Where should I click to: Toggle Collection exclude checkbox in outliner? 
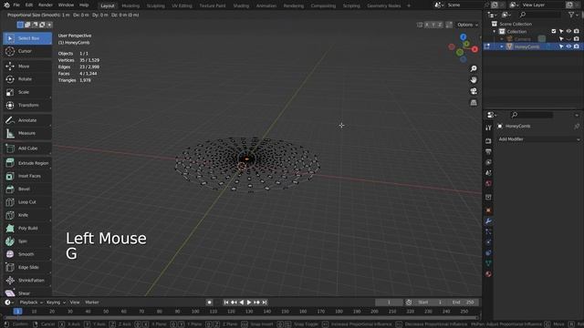(554, 31)
